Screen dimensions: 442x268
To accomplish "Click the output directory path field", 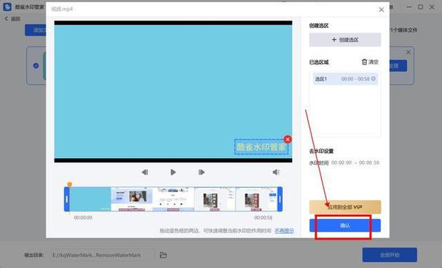I will 103,255.
